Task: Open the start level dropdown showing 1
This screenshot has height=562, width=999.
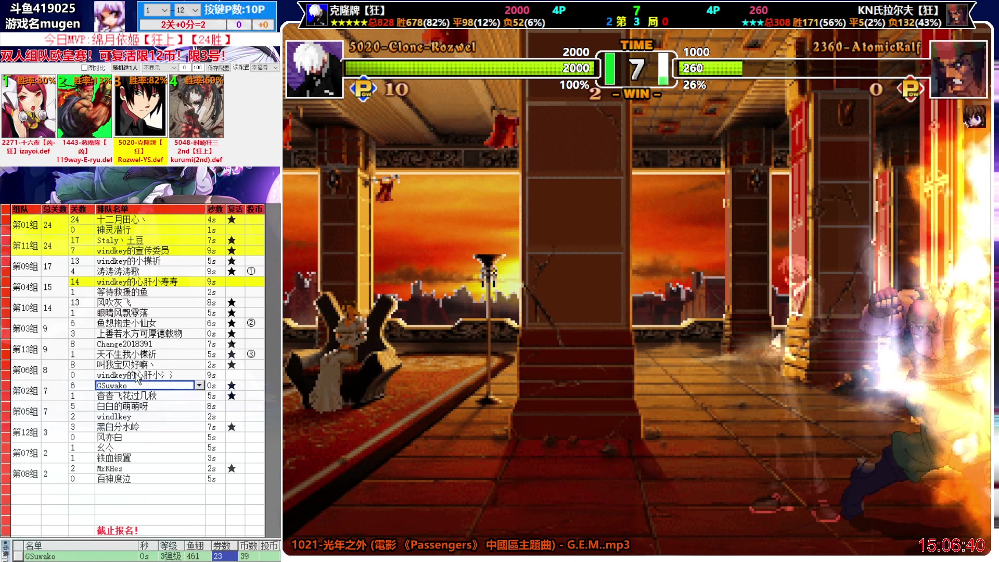Action: [157, 10]
